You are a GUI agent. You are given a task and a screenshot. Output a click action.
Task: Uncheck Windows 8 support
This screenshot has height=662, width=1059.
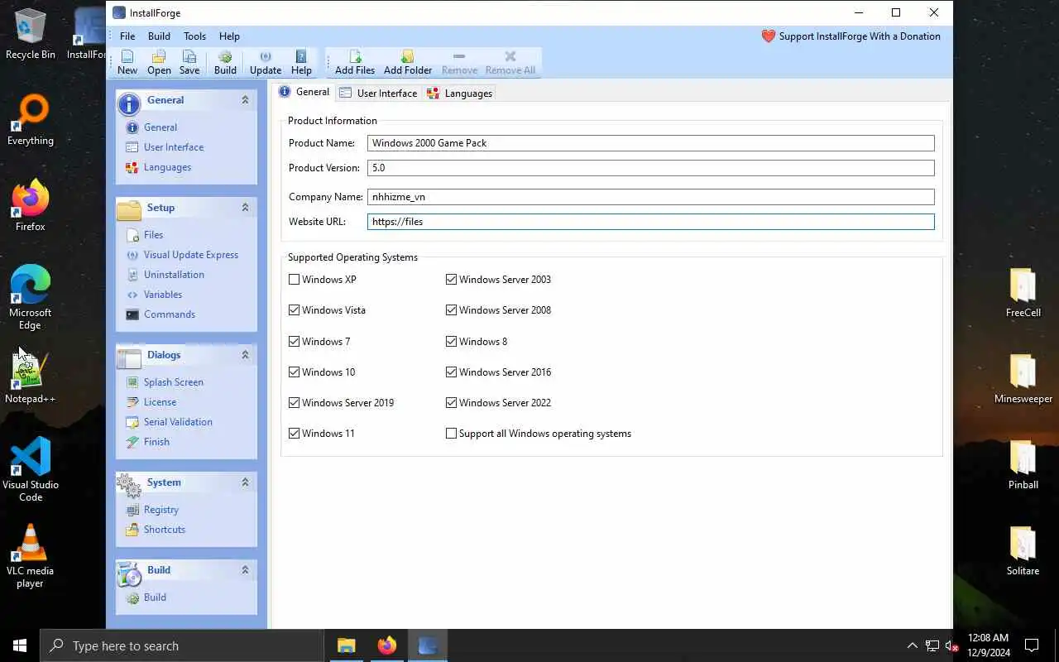pyautogui.click(x=451, y=342)
